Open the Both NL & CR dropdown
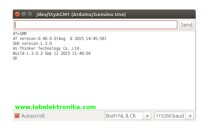The width and height of the screenshot is (209, 131). tap(128, 116)
